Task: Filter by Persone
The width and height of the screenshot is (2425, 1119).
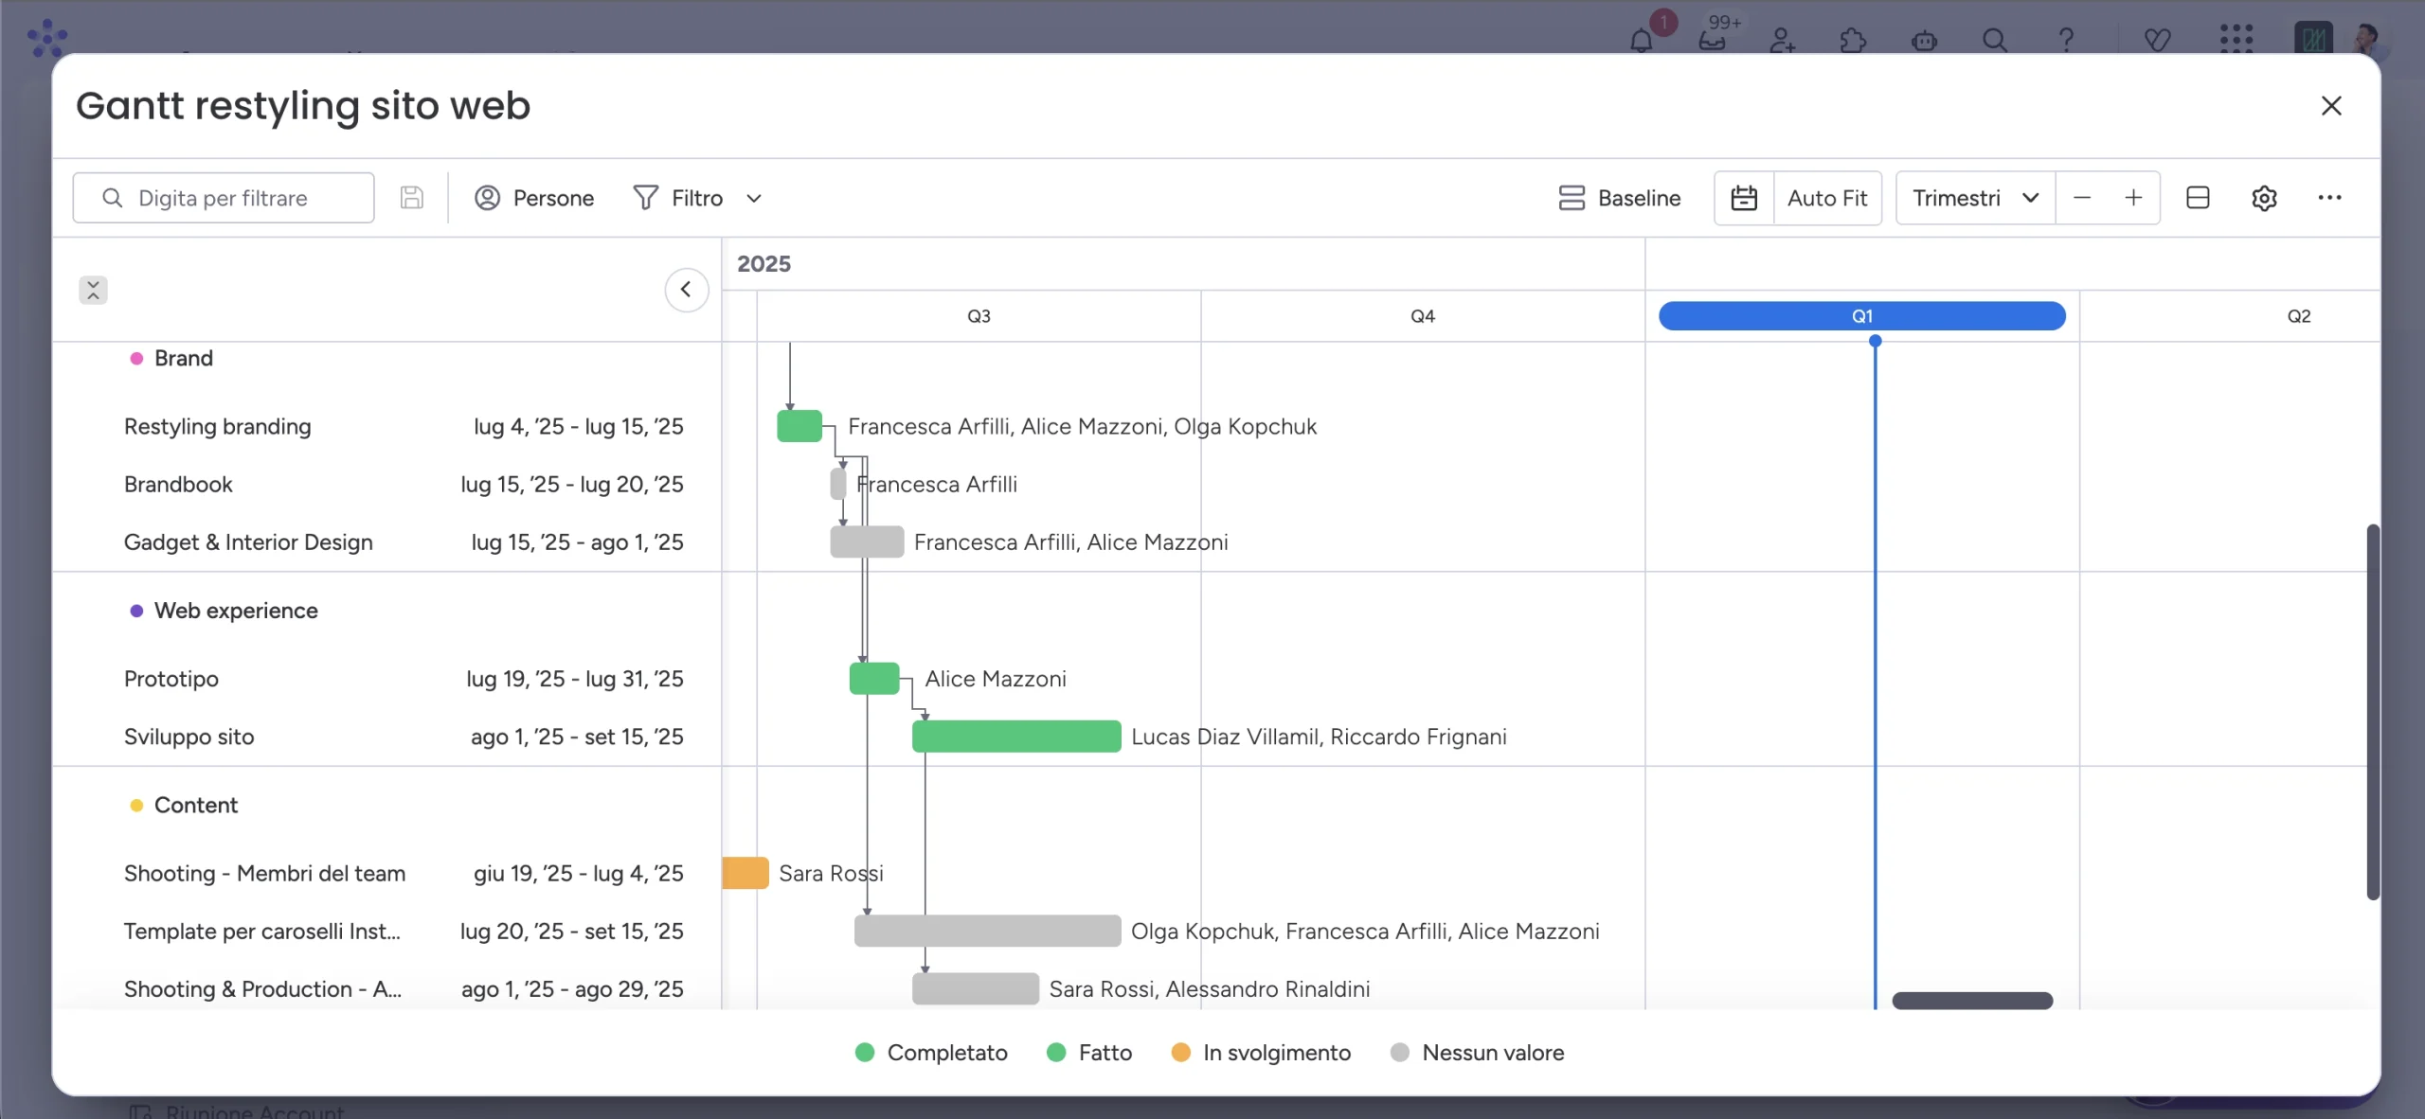Action: (534, 198)
